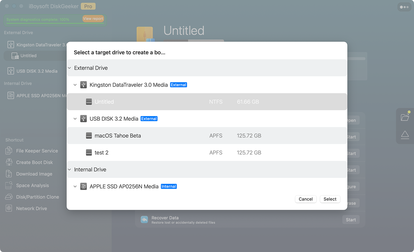Click the Kingston DataTraveler USB icon in dialog

coord(83,85)
